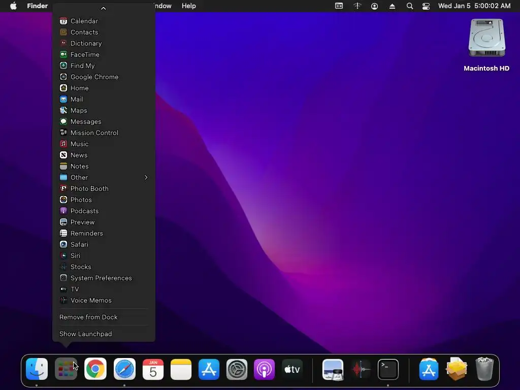Select Preview in the Launchpad menu
This screenshot has width=520, height=390.
click(104, 222)
